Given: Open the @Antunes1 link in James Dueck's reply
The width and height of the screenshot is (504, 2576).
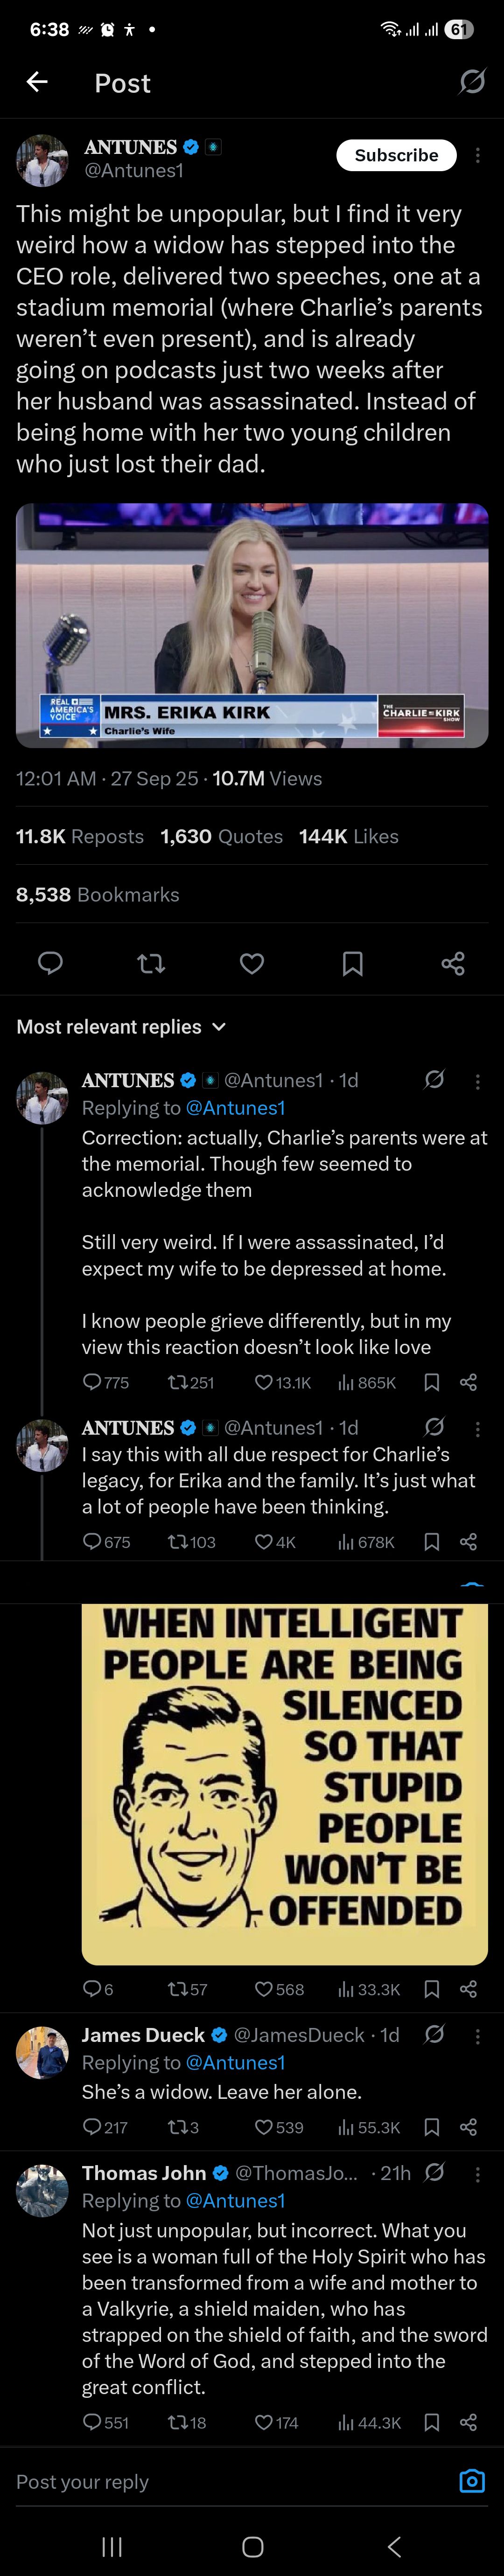Looking at the screenshot, I should [x=235, y=2062].
